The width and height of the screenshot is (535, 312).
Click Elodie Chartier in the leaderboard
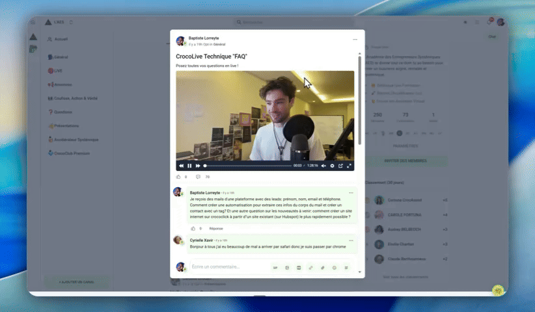(x=400, y=244)
